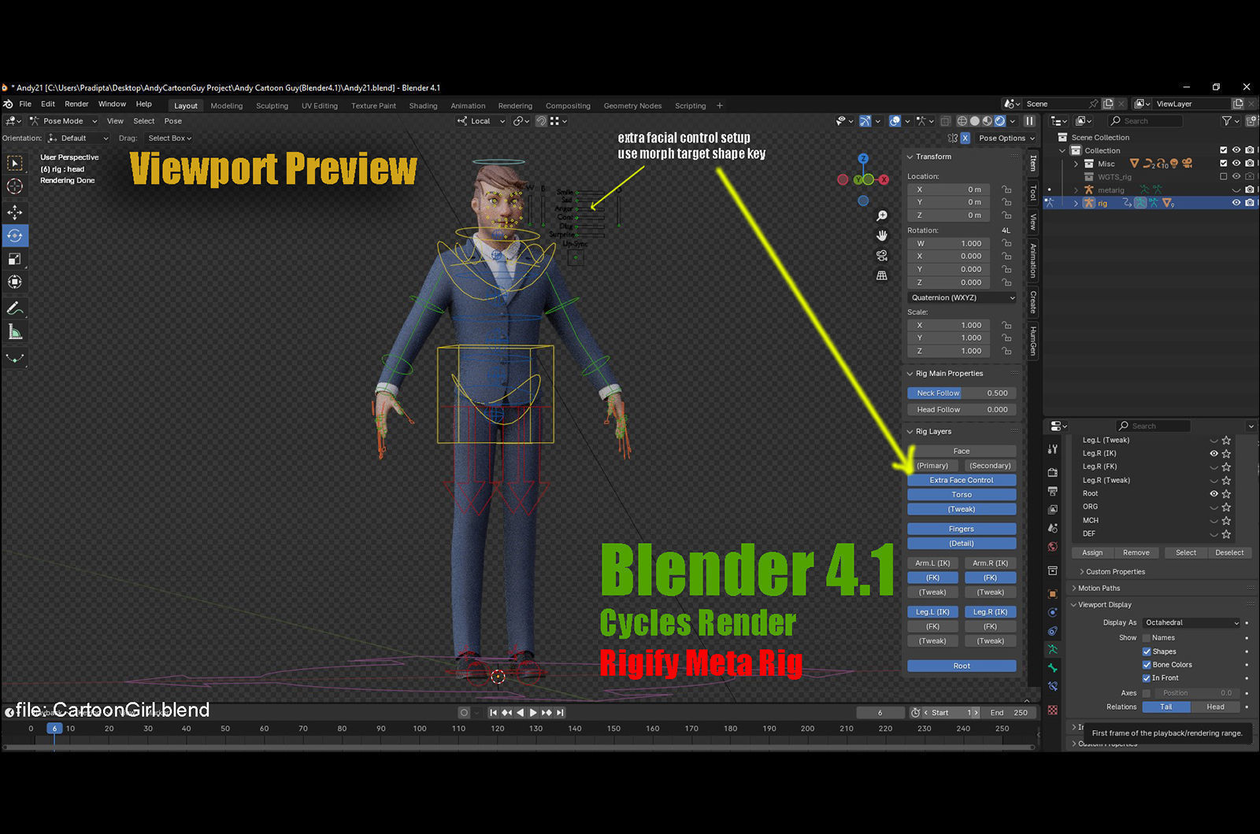Activate the Breakdowner pose tool
The image size is (1260, 834).
click(15, 358)
